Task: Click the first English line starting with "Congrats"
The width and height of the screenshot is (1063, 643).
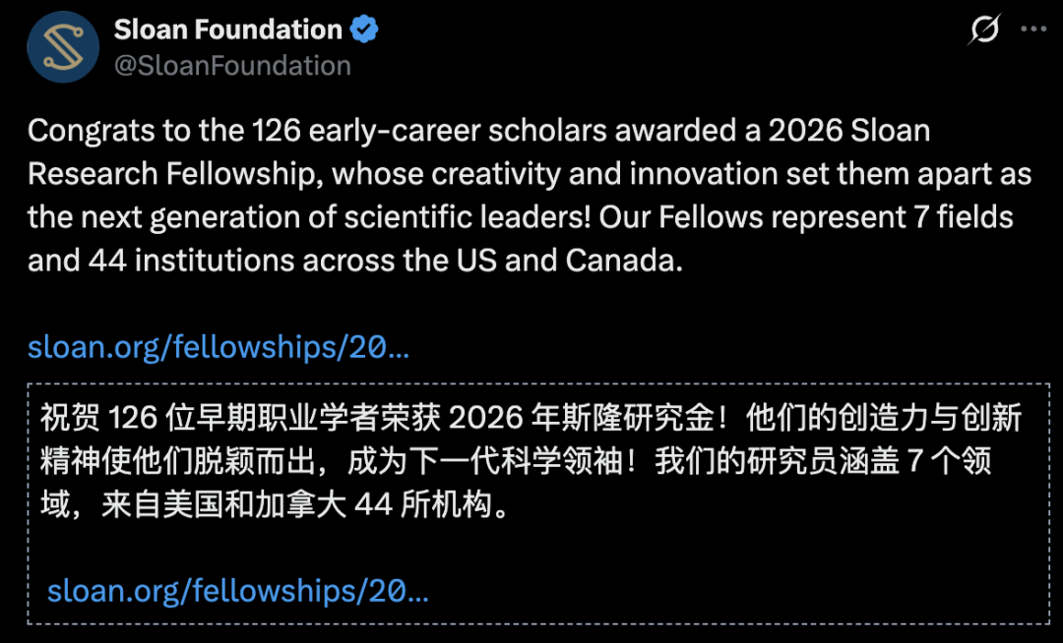Action: tap(478, 131)
